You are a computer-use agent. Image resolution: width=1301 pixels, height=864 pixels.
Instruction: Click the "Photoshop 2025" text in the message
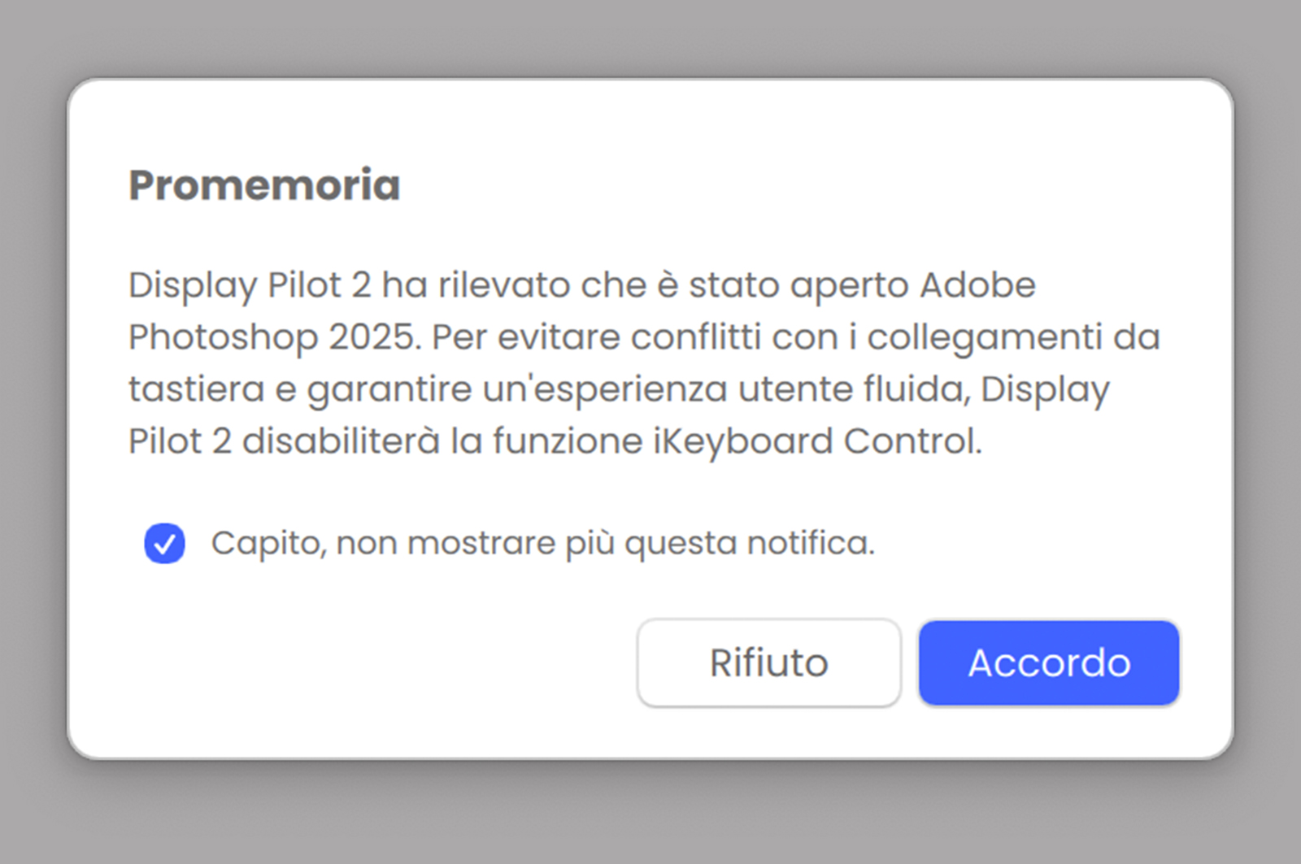point(274,337)
